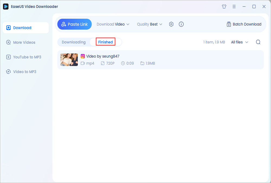Open More Videos in sidebar
The width and height of the screenshot is (271, 183).
(x=26, y=42)
